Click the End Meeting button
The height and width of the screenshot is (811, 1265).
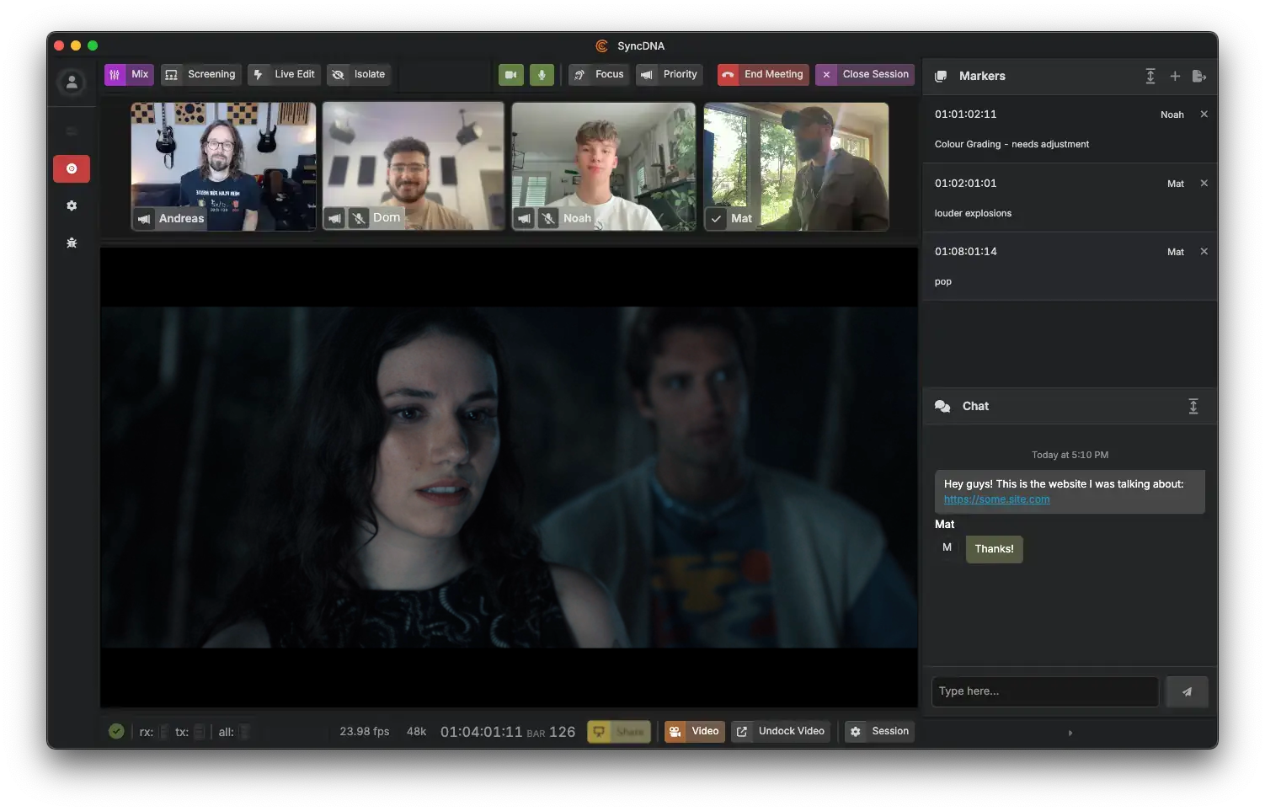click(763, 74)
